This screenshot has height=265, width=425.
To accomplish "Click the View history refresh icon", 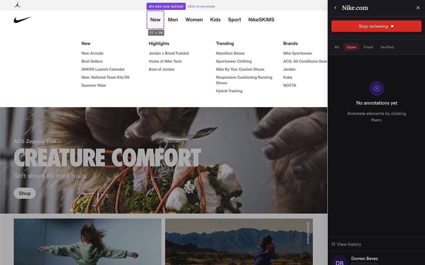I will click(333, 244).
